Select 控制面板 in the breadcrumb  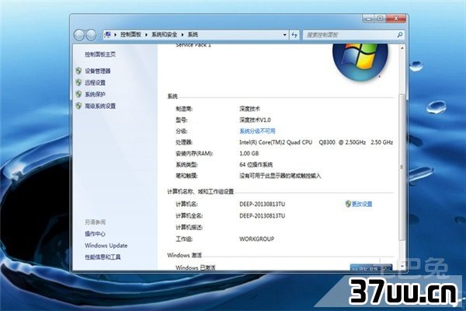coord(130,34)
